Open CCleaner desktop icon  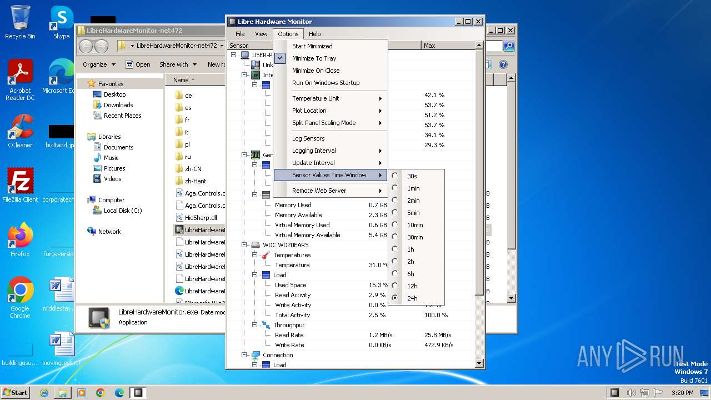20,131
